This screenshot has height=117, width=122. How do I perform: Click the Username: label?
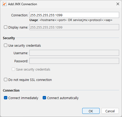21,53
